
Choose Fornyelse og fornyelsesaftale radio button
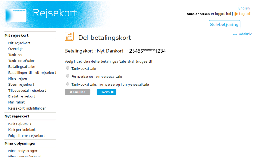pos(68,76)
